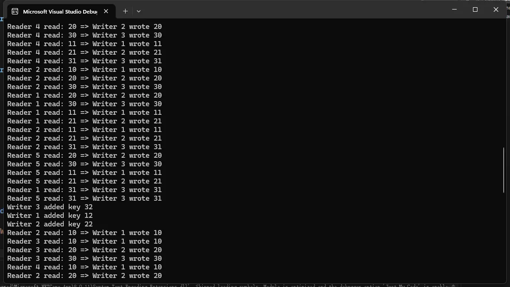Screen dimensions: 510x287
Task: Expand the new tab profile dropdown
Action: (x=139, y=11)
